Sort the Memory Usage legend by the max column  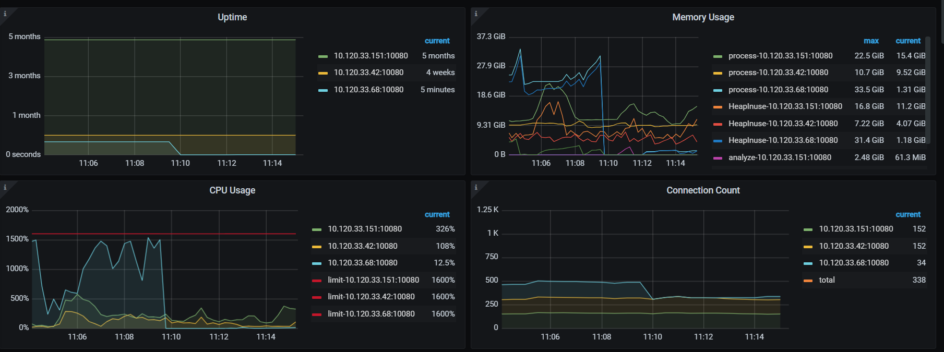(871, 41)
